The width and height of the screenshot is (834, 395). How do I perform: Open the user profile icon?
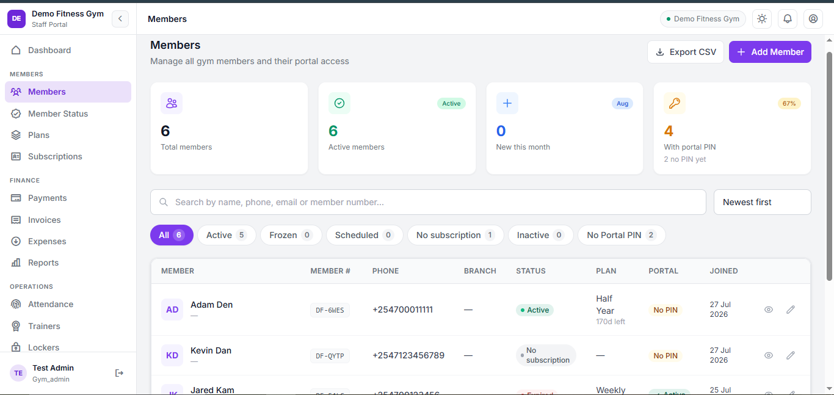click(x=813, y=19)
